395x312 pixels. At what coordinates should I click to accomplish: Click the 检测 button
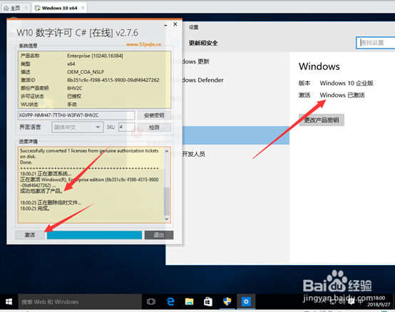pyautogui.click(x=154, y=128)
